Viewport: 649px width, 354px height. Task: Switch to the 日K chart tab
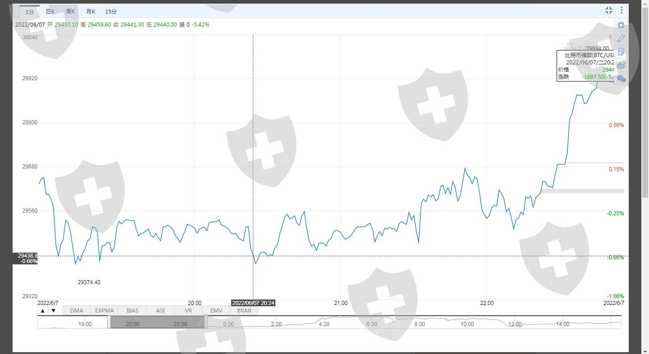point(50,12)
